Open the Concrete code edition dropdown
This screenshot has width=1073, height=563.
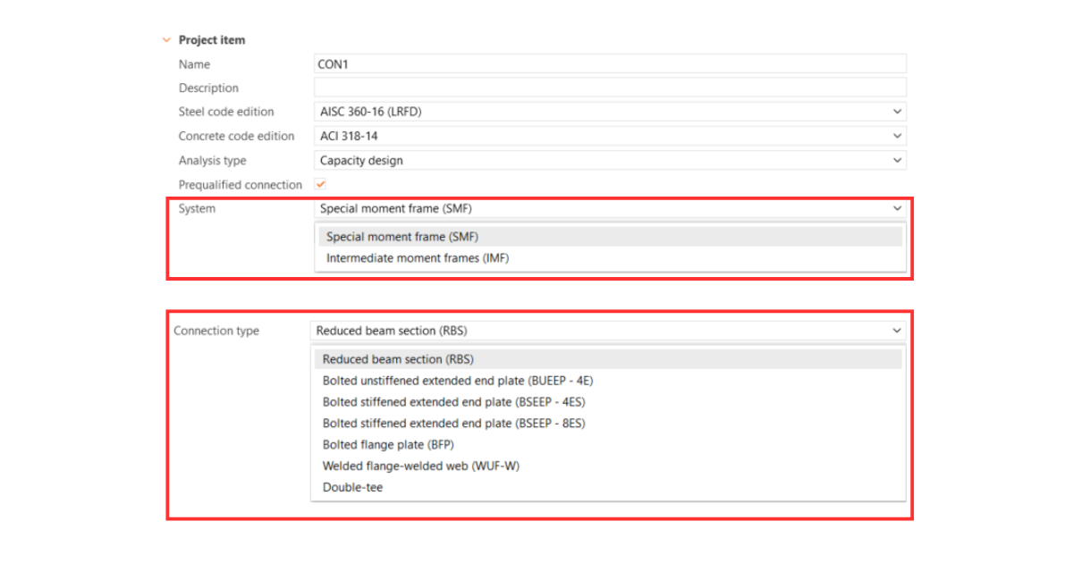898,135
